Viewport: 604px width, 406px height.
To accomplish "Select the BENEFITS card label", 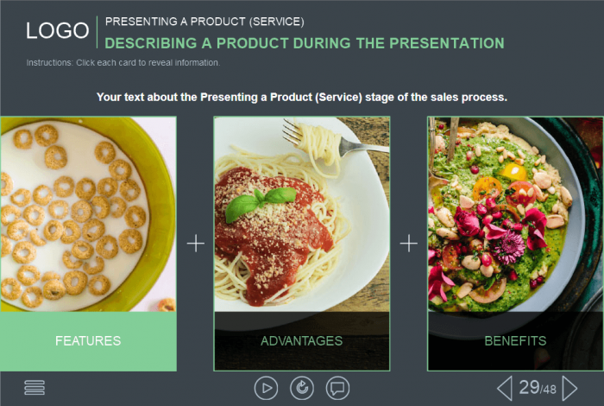I will coord(515,341).
